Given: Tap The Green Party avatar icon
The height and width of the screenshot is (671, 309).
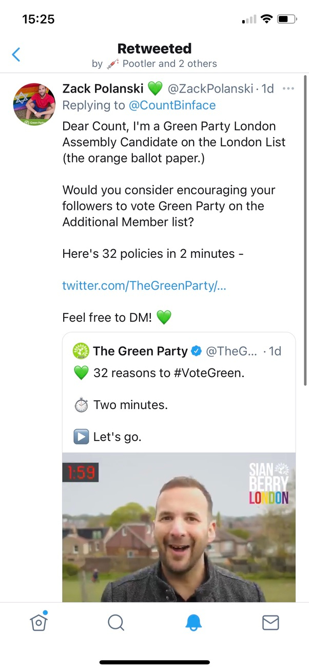Looking at the screenshot, I should [x=81, y=351].
